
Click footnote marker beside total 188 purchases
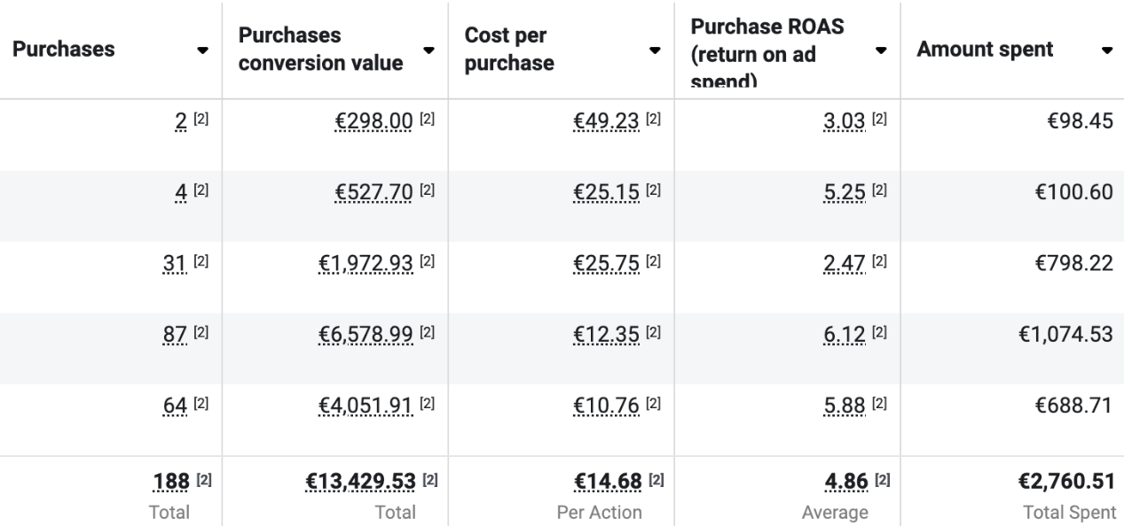click(x=204, y=481)
